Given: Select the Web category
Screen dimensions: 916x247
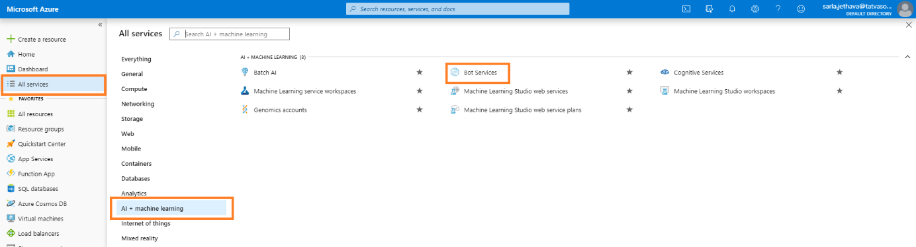Looking at the screenshot, I should (128, 133).
